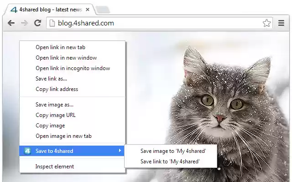Choose Open link in new window

(x=72, y=58)
